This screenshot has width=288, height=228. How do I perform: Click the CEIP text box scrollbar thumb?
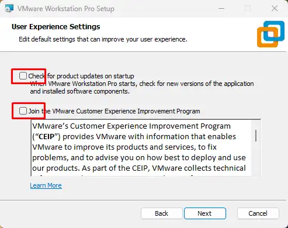[x=256, y=136]
